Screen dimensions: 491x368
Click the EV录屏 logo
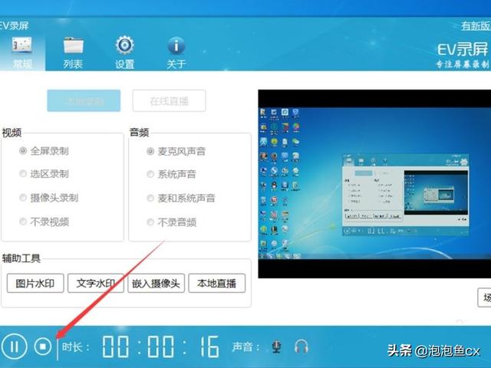463,49
